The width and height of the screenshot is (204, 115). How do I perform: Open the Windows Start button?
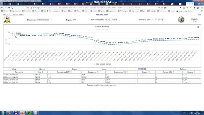[x=3, y=113]
